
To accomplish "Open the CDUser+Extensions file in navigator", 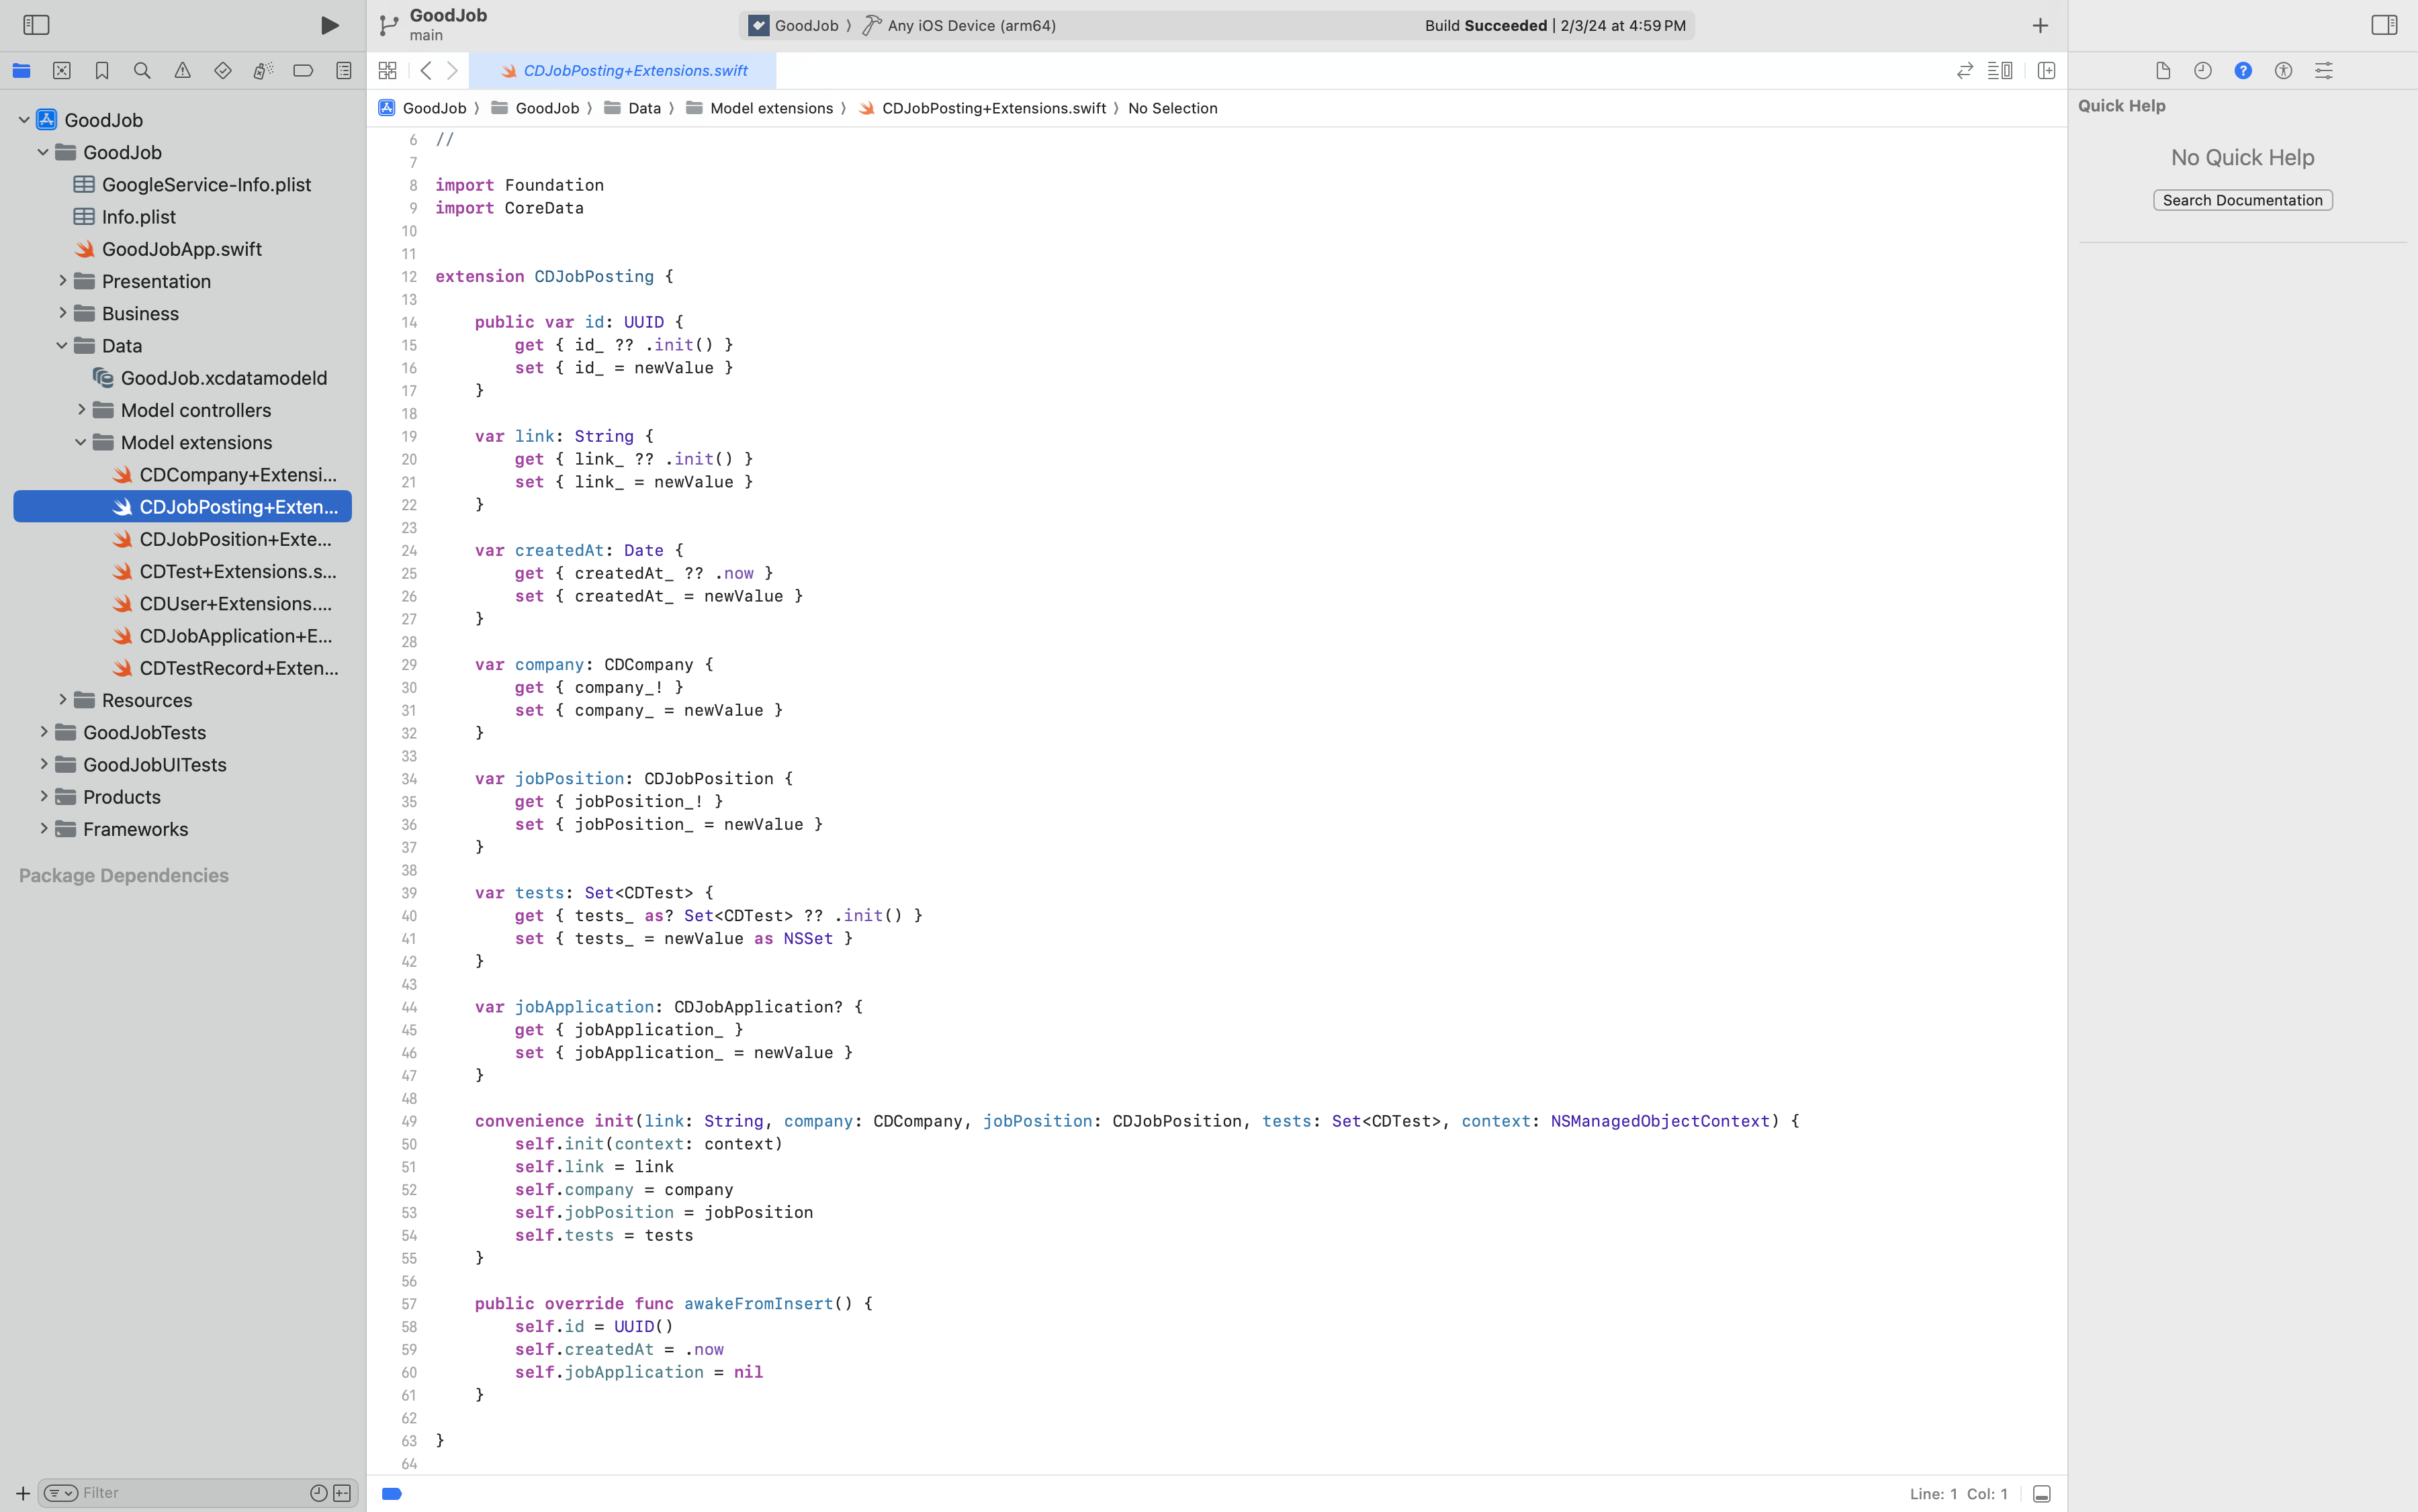I will [235, 604].
